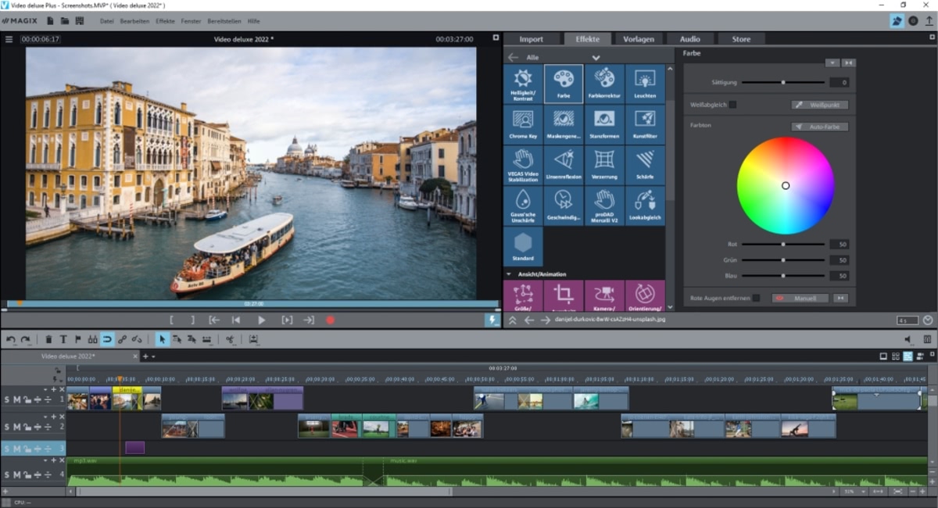
Task: Toggle the magnet snap tool in timeline toolbar
Action: point(107,339)
